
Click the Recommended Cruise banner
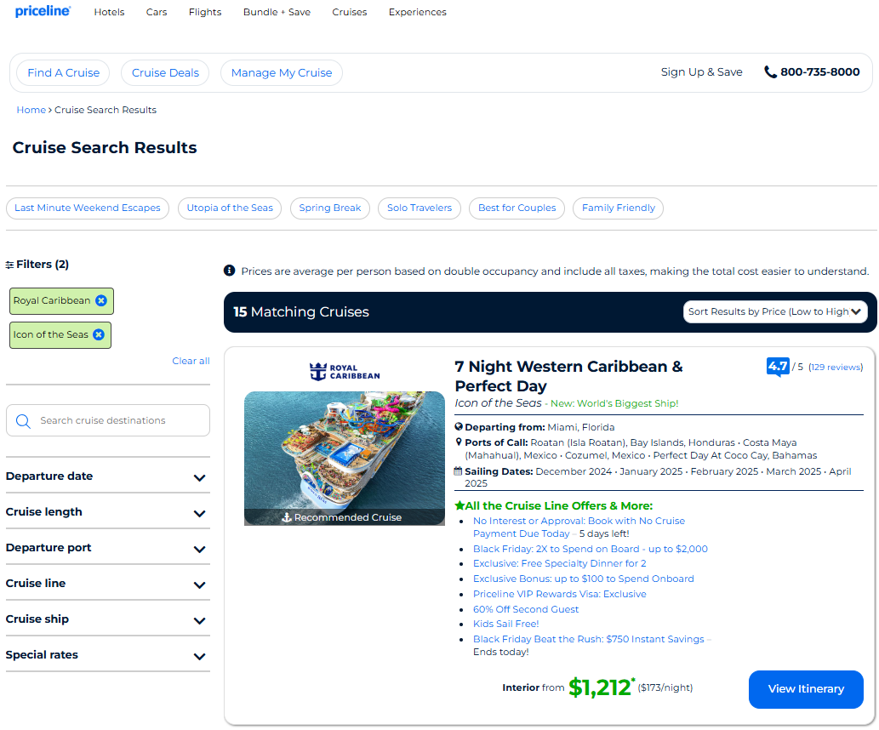pos(345,517)
